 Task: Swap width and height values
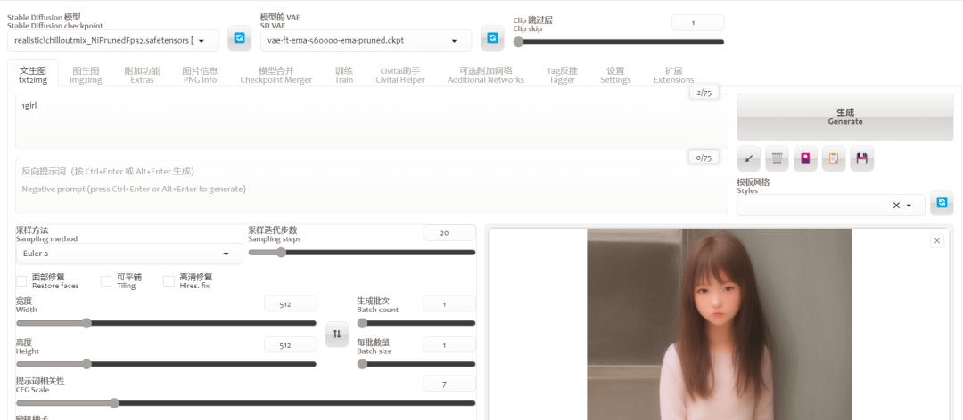[x=336, y=335]
